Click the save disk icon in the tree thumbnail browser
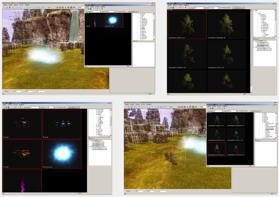This screenshot has height=197, width=279. (173, 8)
